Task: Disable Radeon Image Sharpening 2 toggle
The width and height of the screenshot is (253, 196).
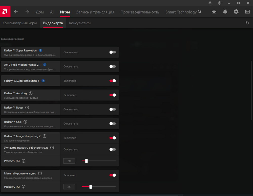Action: [x=113, y=138]
